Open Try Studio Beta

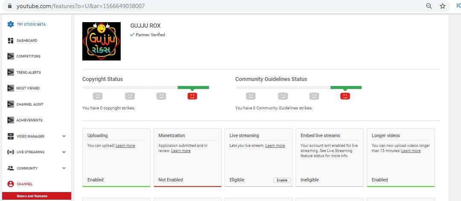click(31, 24)
